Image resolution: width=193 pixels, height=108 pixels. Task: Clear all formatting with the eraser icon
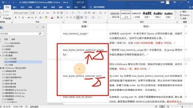54,13
